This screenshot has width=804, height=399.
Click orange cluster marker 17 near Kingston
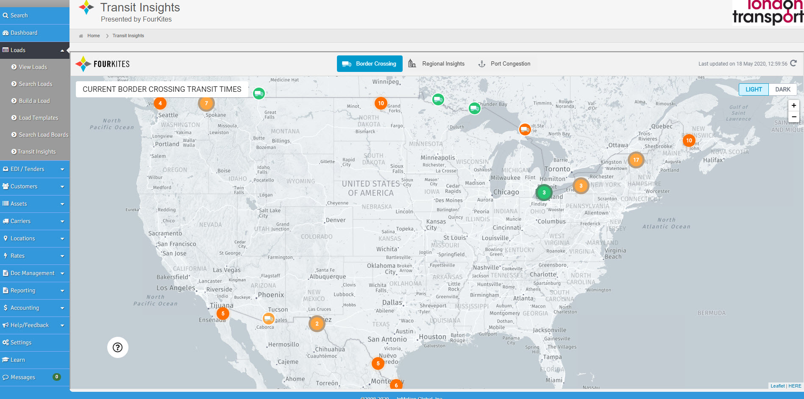(636, 160)
